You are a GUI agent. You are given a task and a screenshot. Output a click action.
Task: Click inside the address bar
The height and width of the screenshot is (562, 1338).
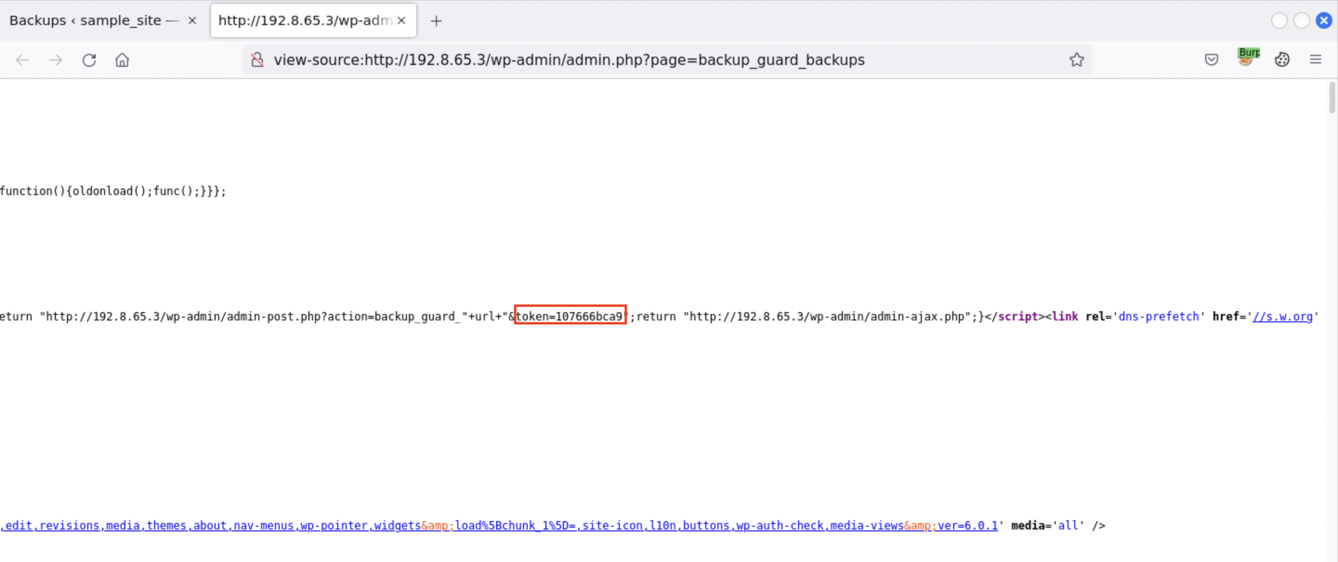coord(623,60)
